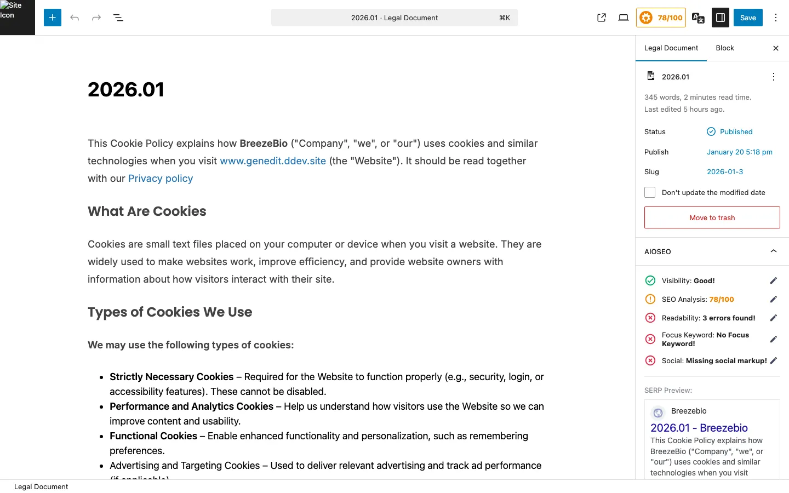Image resolution: width=789 pixels, height=493 pixels.
Task: Open the view post external link icon
Action: click(602, 18)
